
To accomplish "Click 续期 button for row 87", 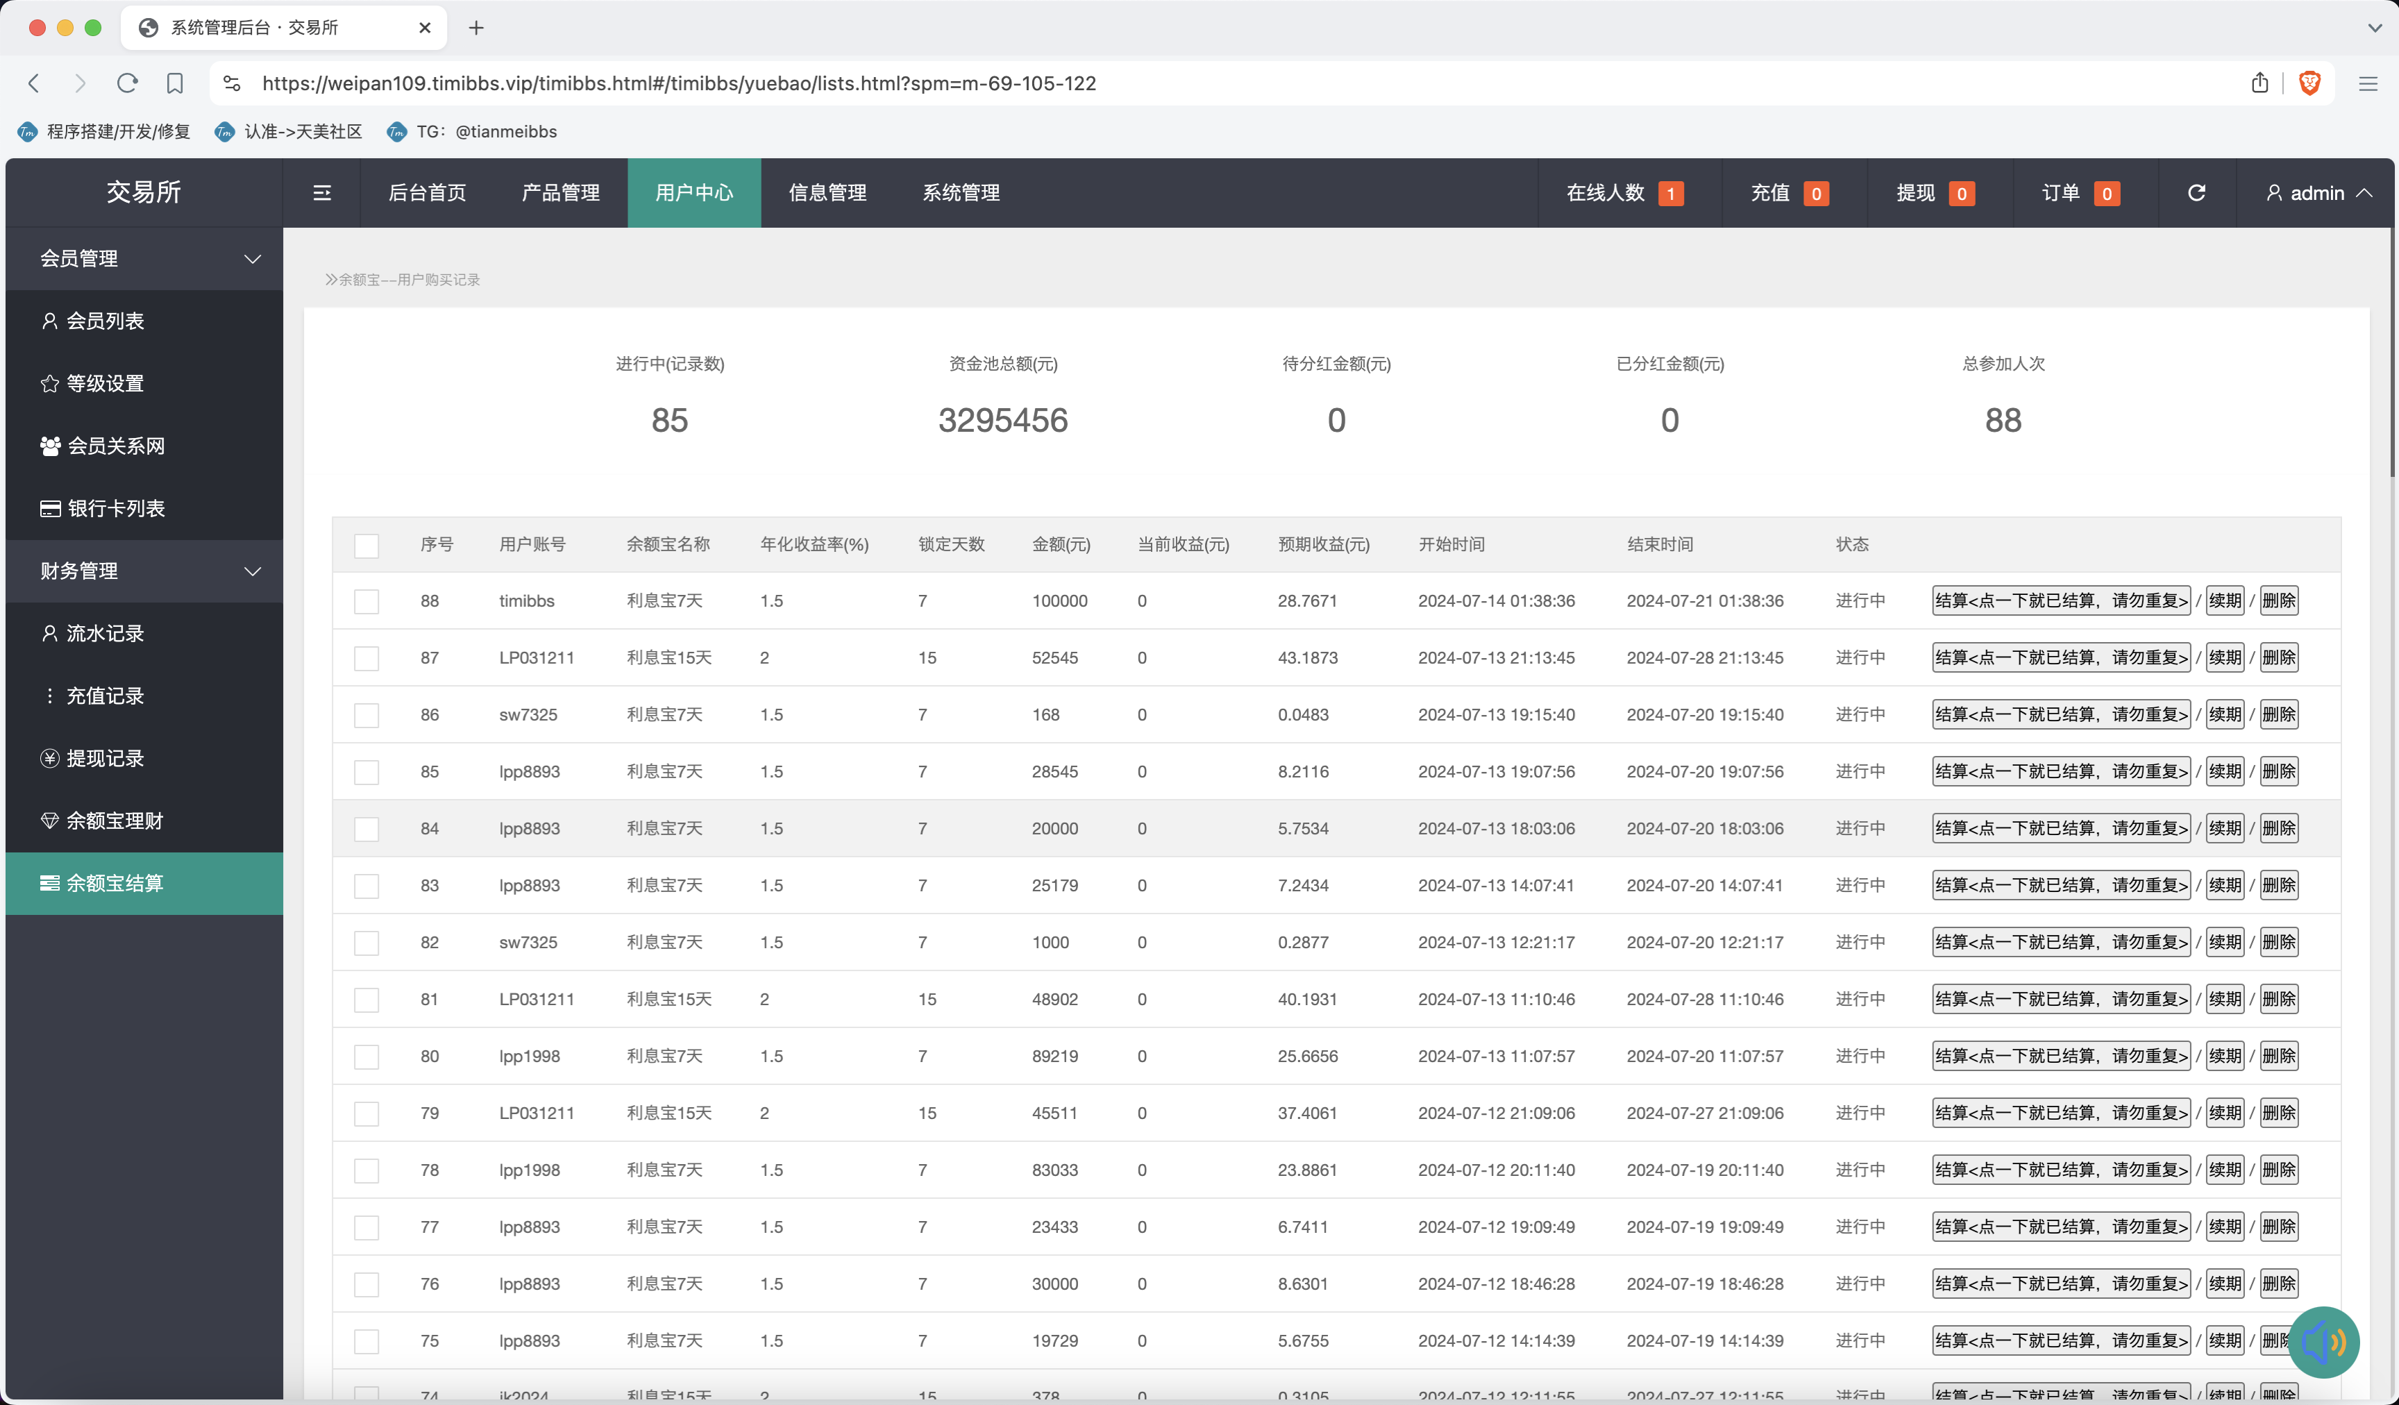I will (x=2225, y=658).
